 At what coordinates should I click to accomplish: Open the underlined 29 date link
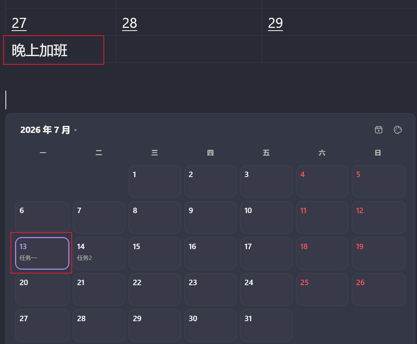pyautogui.click(x=275, y=23)
